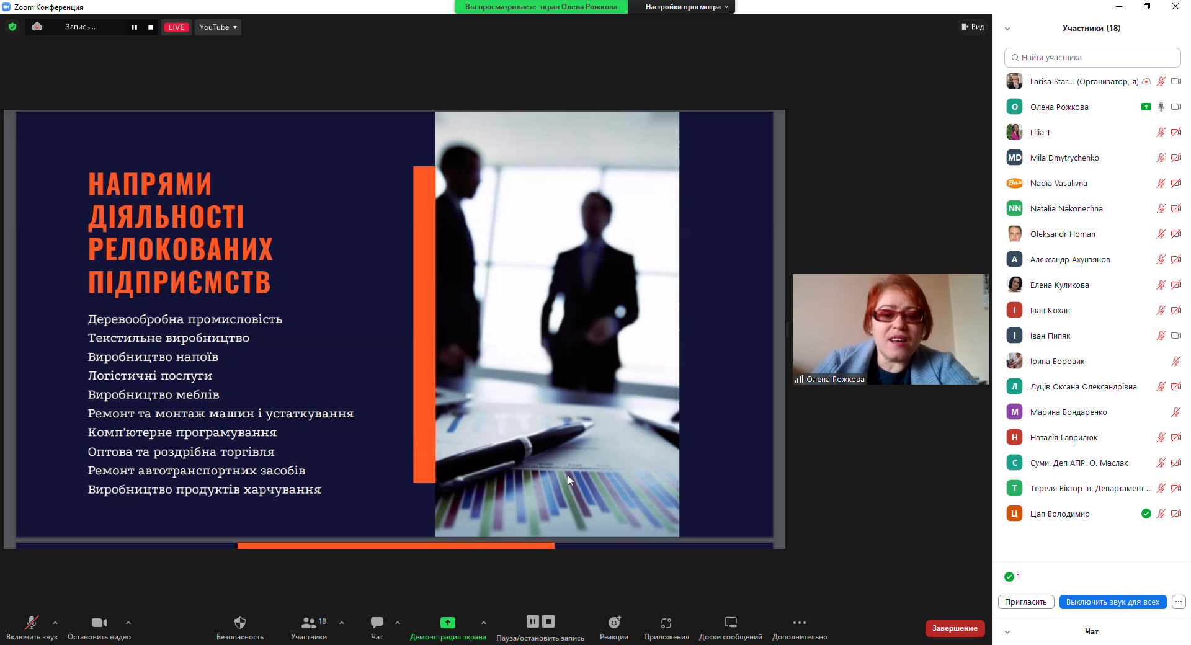Select participant Елена Куликова in list
The image size is (1191, 645).
click(x=1092, y=285)
